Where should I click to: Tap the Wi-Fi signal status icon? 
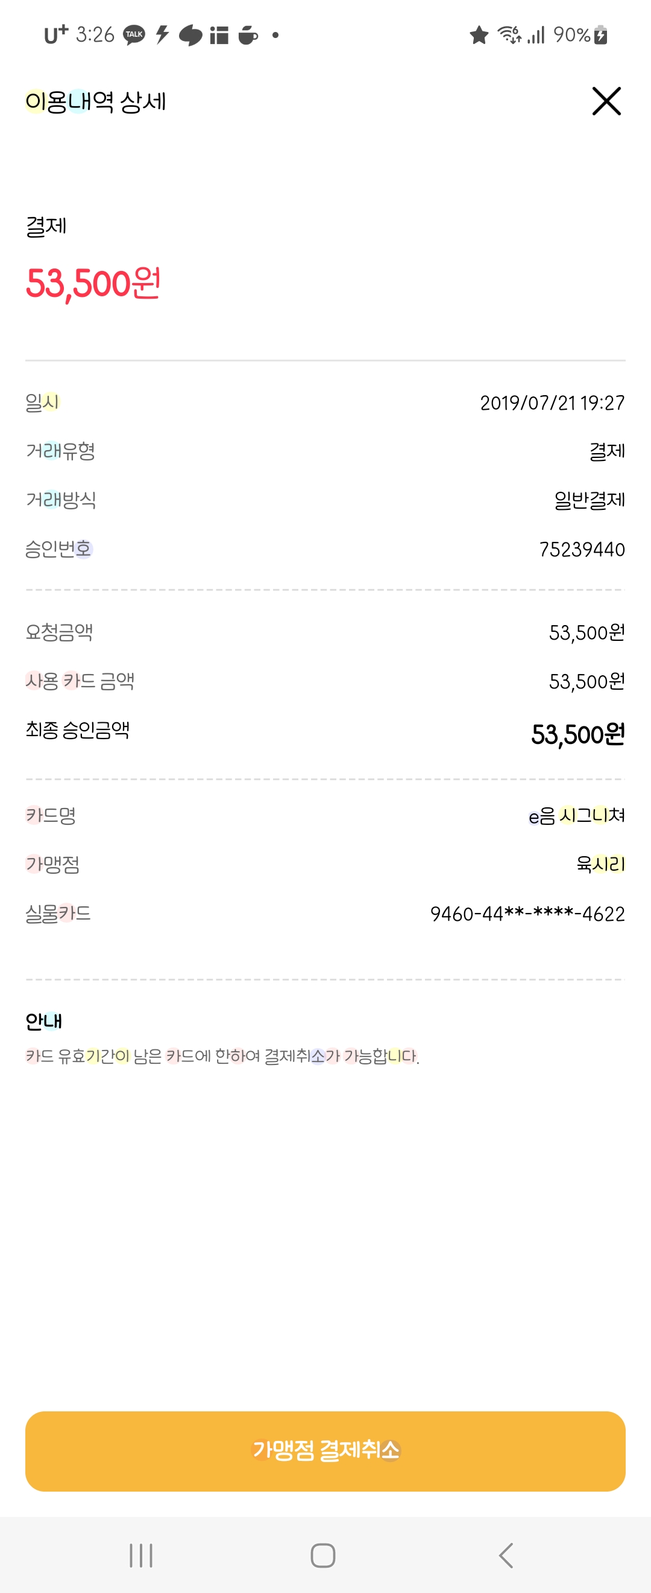509,34
